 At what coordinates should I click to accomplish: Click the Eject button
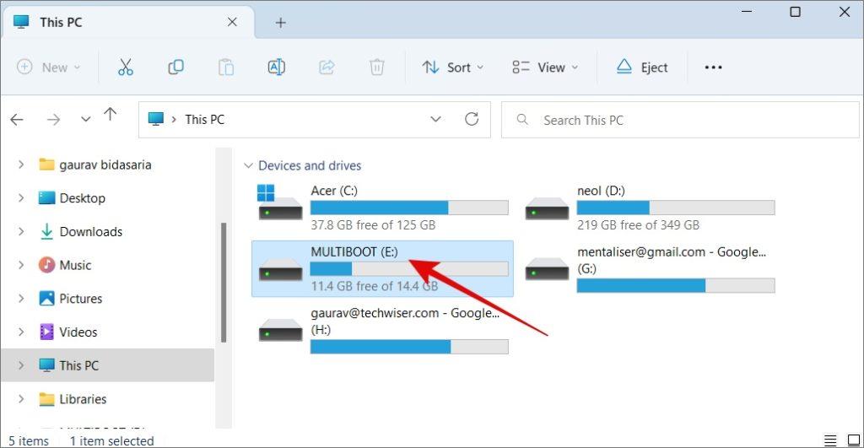642,67
